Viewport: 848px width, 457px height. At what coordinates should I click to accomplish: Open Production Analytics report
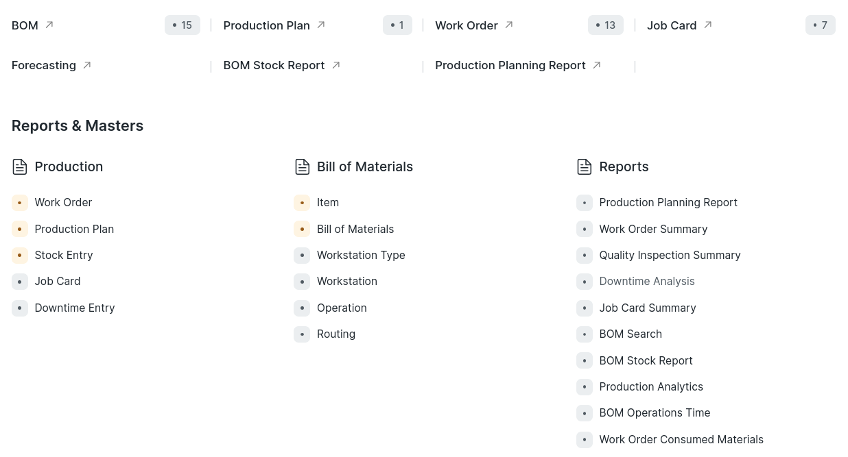pyautogui.click(x=651, y=386)
